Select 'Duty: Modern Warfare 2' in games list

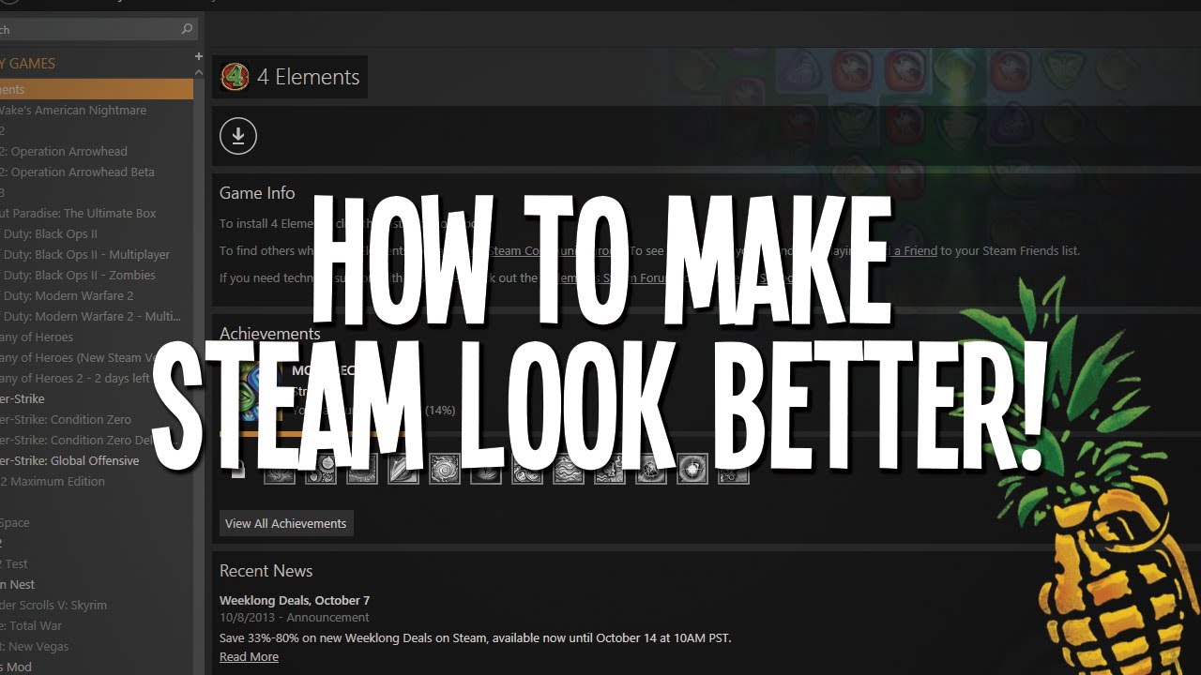pyautogui.click(x=67, y=295)
